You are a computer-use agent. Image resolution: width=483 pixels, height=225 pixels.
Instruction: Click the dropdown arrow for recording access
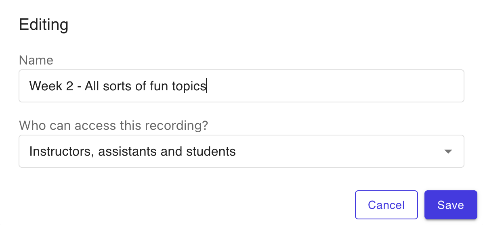pyautogui.click(x=447, y=152)
